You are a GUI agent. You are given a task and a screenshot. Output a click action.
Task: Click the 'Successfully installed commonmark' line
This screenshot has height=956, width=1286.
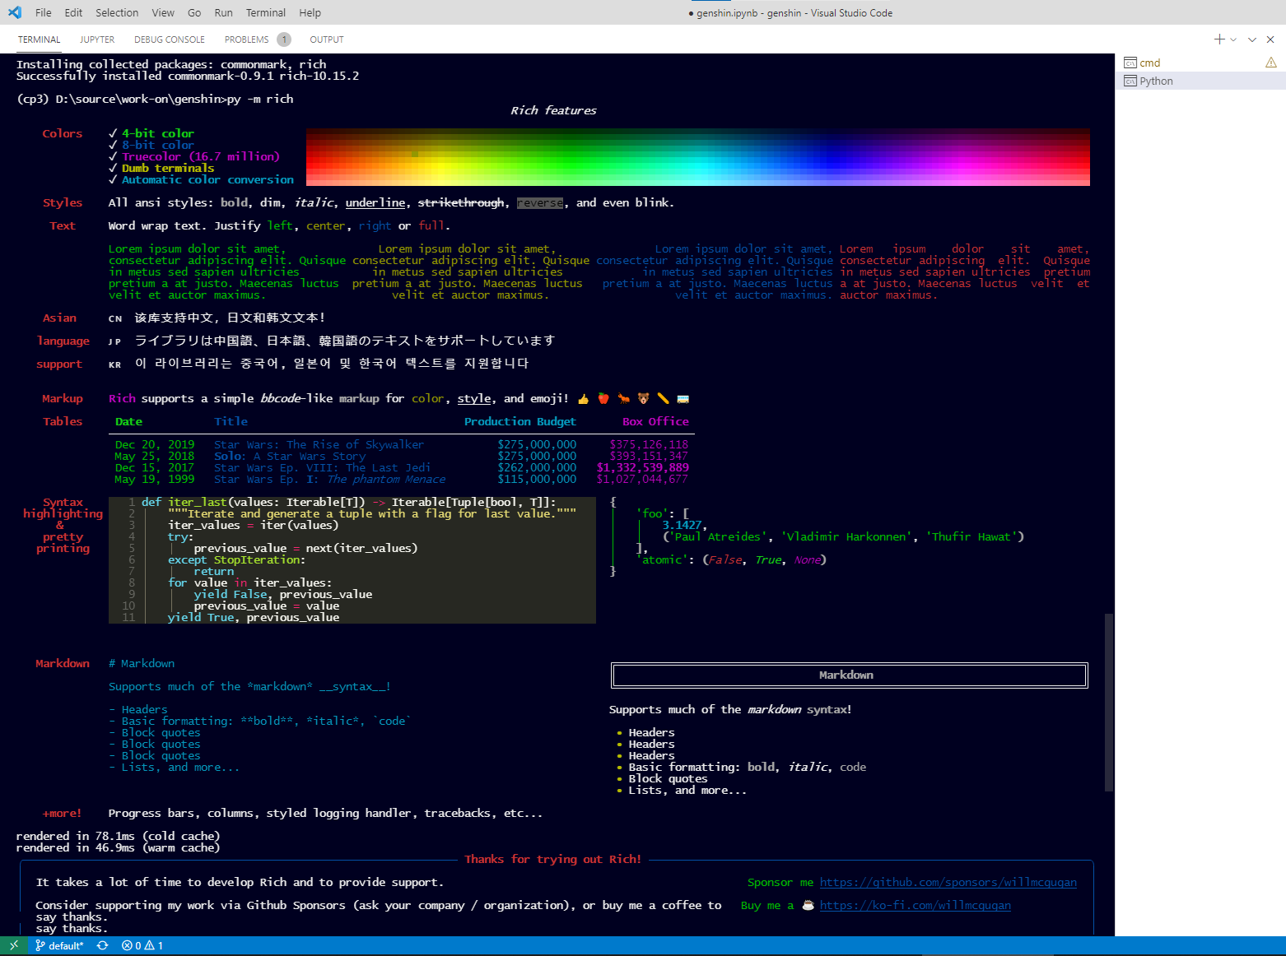point(188,76)
